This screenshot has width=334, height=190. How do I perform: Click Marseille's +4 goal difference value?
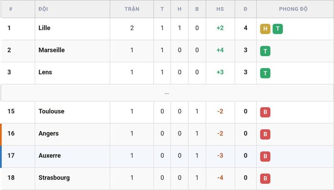[x=220, y=50]
